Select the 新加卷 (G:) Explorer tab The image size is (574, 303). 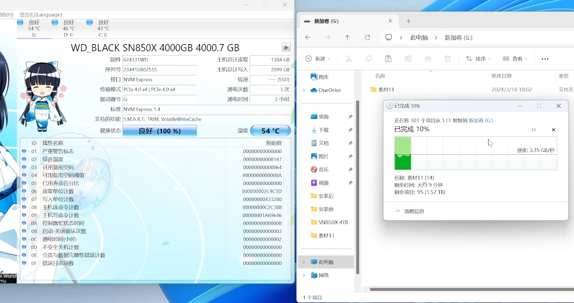[348, 21]
